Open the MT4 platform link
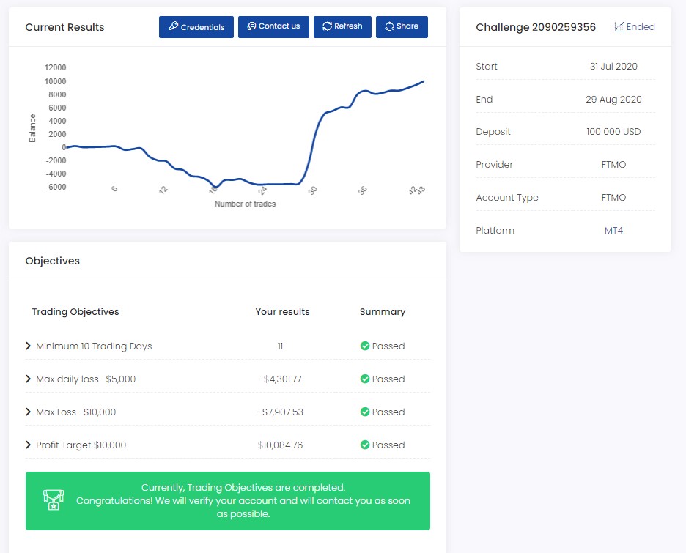This screenshot has height=553, width=686. click(613, 230)
